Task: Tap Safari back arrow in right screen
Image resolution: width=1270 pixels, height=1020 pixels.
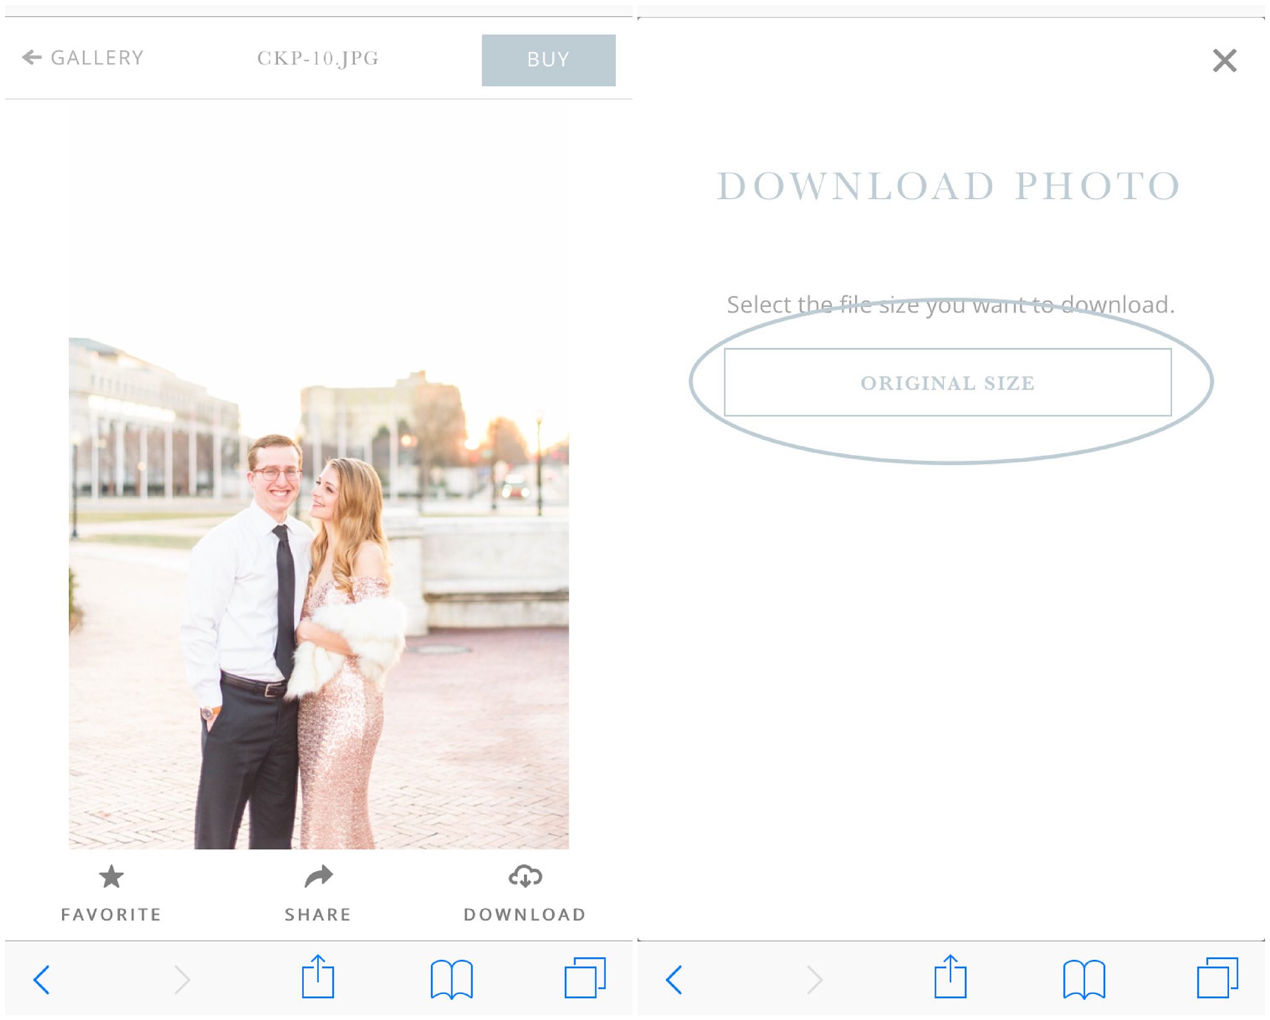Action: tap(675, 980)
